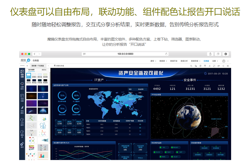
Task: Select the 商务蓝 color swatch
Action: tap(34, 81)
